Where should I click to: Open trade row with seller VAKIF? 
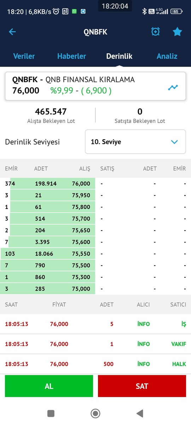pyautogui.click(x=95, y=344)
